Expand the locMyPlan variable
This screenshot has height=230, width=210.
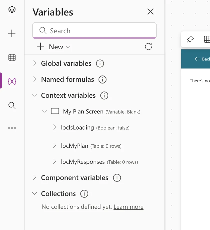(x=54, y=145)
